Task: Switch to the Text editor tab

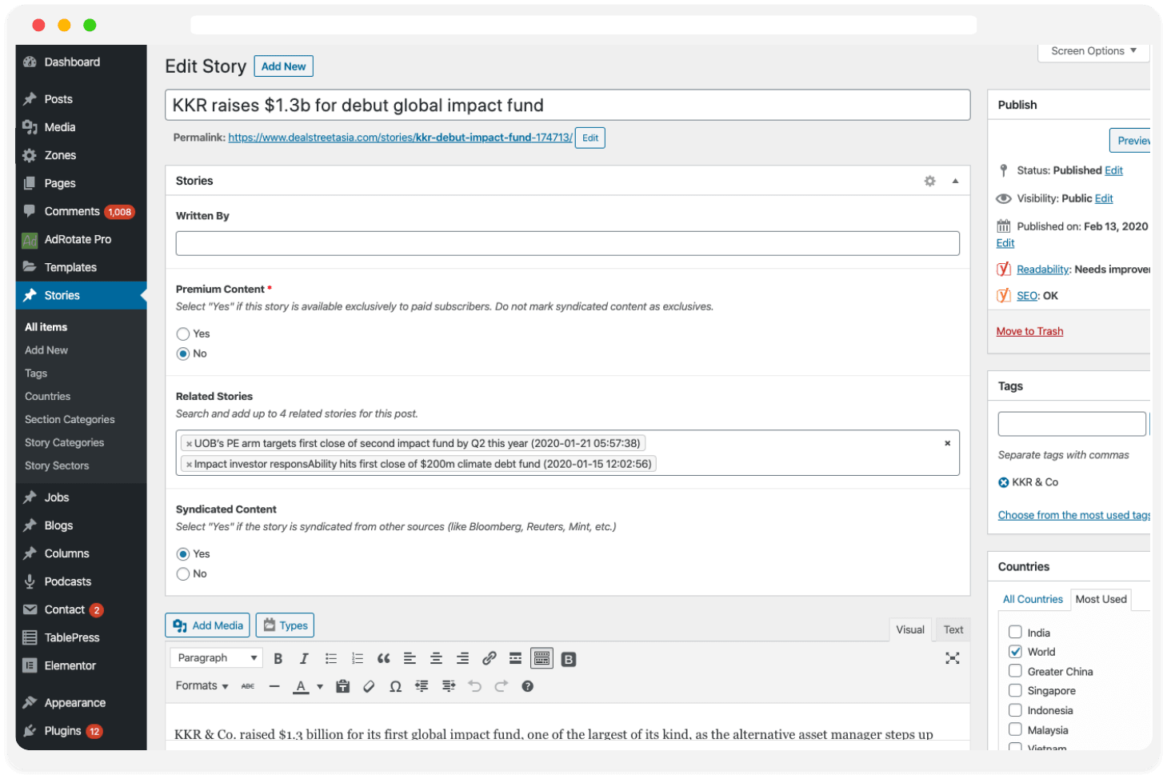Action: [x=953, y=629]
